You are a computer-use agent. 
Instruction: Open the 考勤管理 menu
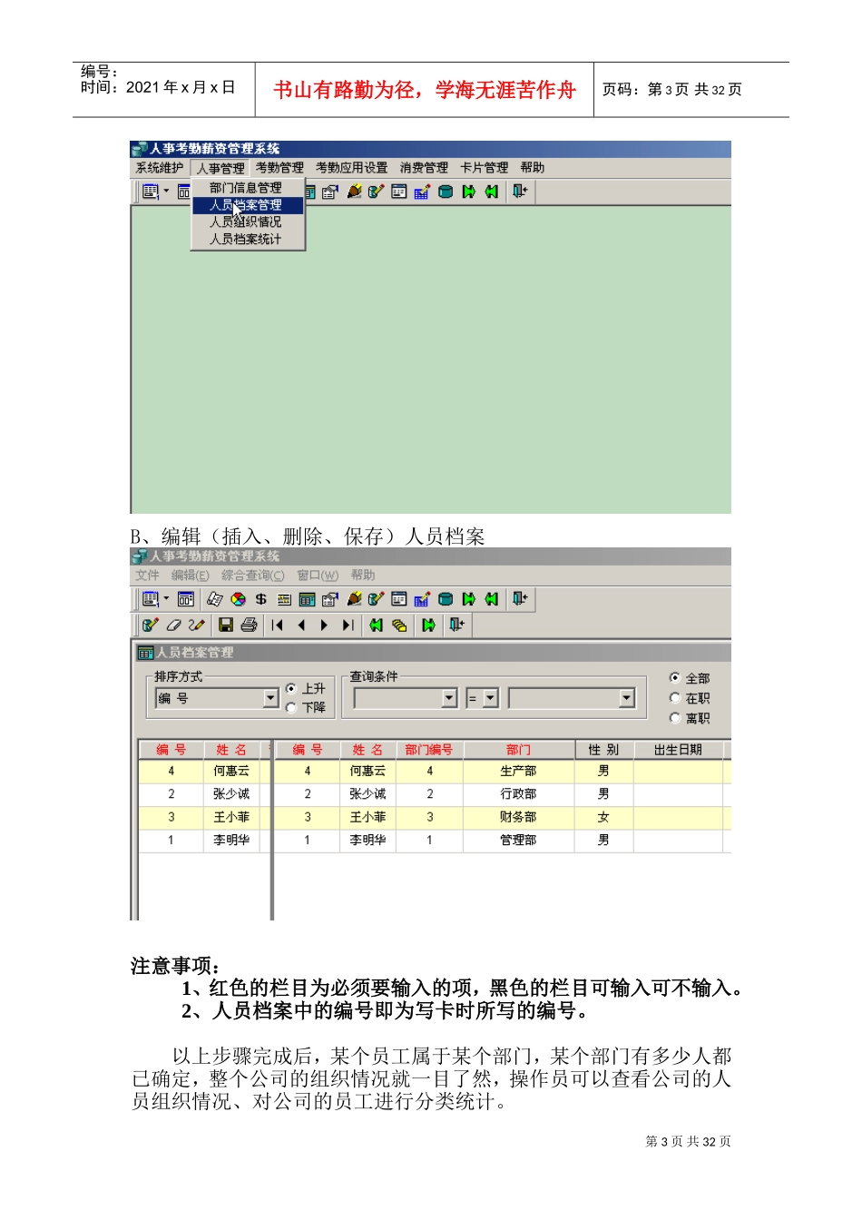coord(279,168)
